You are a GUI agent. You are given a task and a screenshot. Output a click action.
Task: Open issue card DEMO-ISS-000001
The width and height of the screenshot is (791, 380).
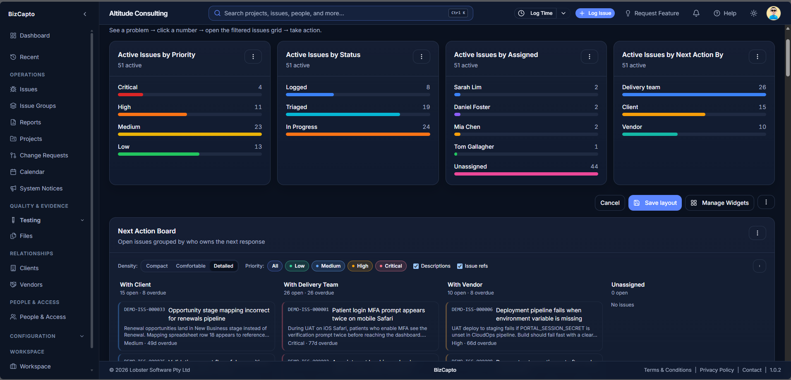point(360,326)
